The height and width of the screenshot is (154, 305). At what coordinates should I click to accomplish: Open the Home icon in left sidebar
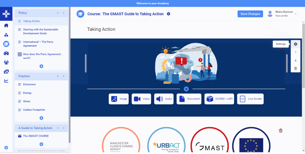[x=6, y=26]
